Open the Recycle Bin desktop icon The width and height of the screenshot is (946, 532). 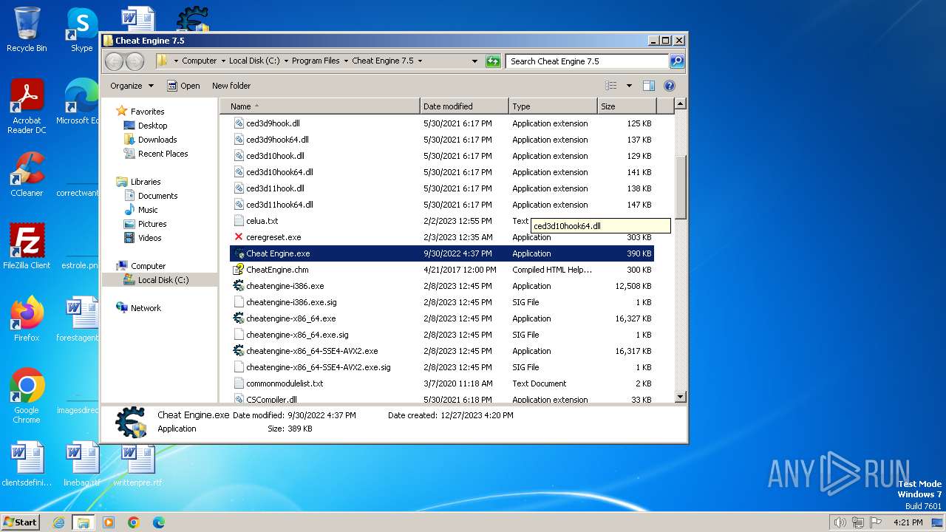pos(27,30)
